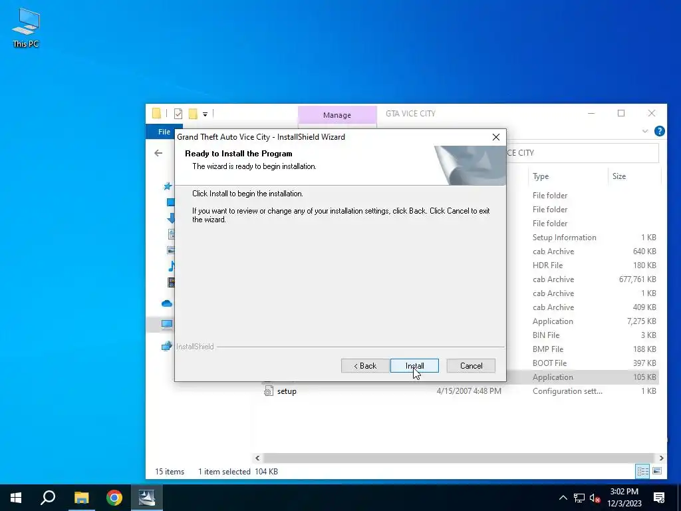This screenshot has height=511, width=681.
Task: Go back with the < Back button
Action: [x=365, y=366]
